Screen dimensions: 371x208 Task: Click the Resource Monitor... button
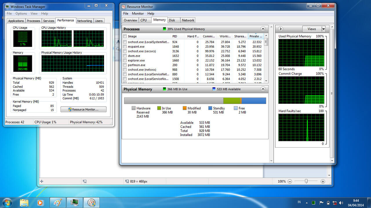tap(83, 109)
